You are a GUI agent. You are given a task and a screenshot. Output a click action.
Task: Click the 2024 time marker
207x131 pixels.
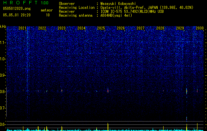(81, 28)
